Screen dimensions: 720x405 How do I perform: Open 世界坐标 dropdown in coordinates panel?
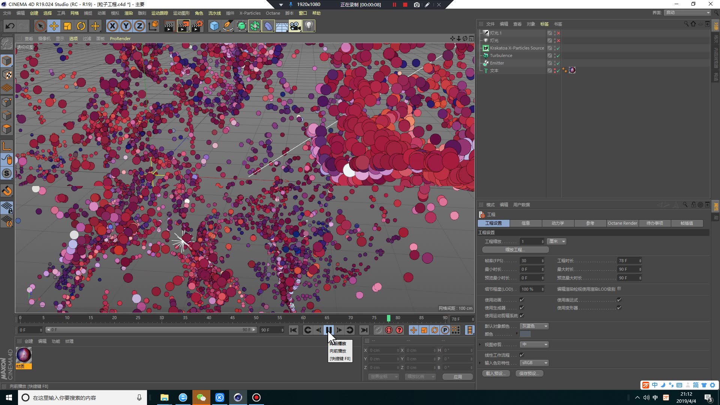[383, 376]
